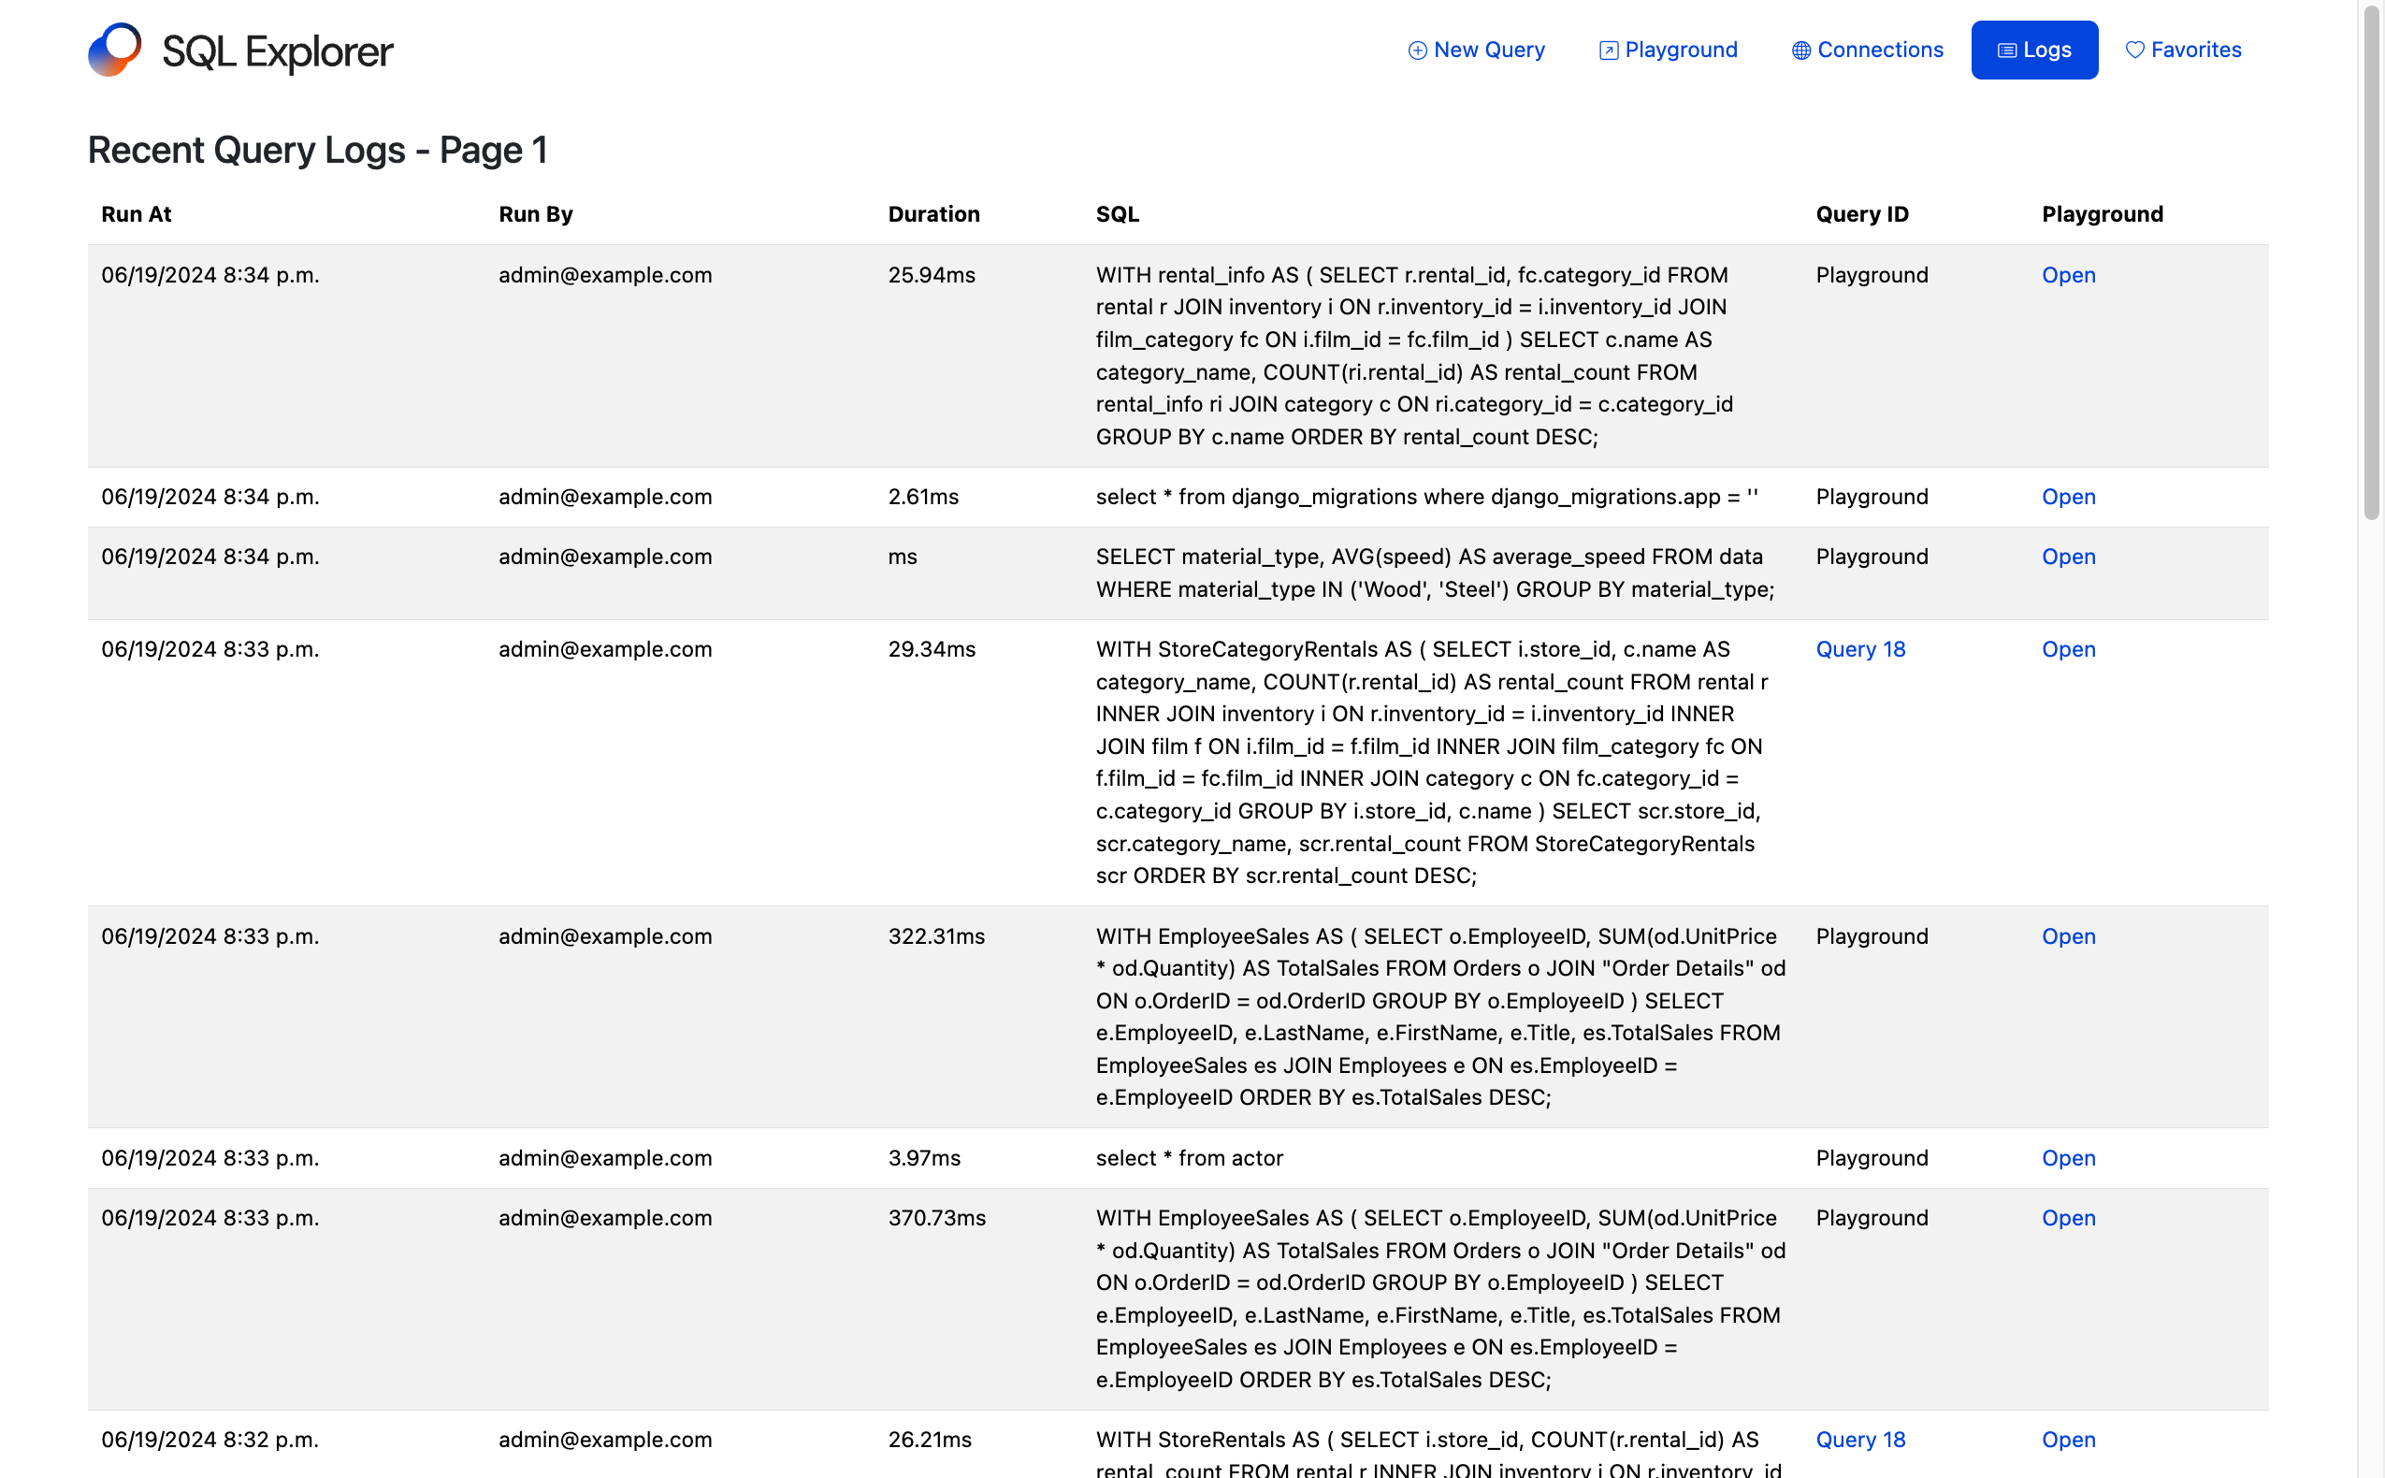Open the material_type query in playground
This screenshot has width=2385, height=1478.
coord(2067,557)
